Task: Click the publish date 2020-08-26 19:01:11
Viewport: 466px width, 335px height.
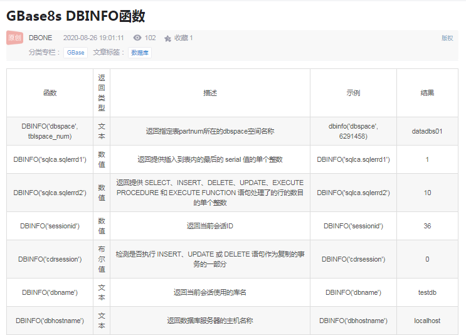Action: coord(93,38)
